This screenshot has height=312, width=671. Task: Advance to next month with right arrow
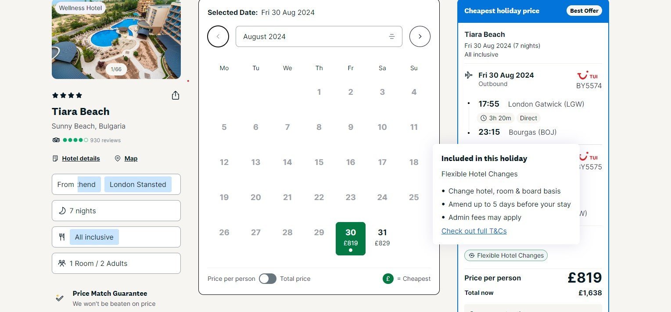coord(420,36)
